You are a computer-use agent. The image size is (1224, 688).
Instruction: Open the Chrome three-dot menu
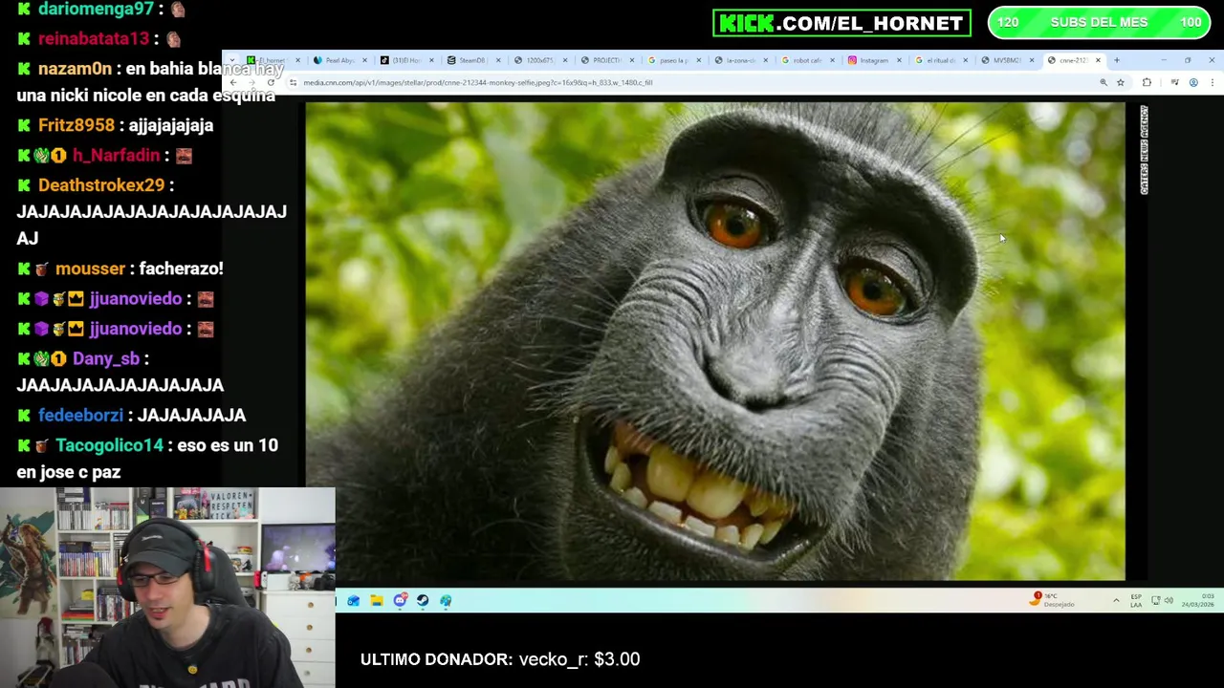1213,82
